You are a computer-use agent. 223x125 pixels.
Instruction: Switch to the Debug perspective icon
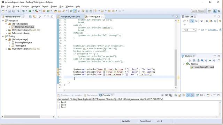click(219, 11)
